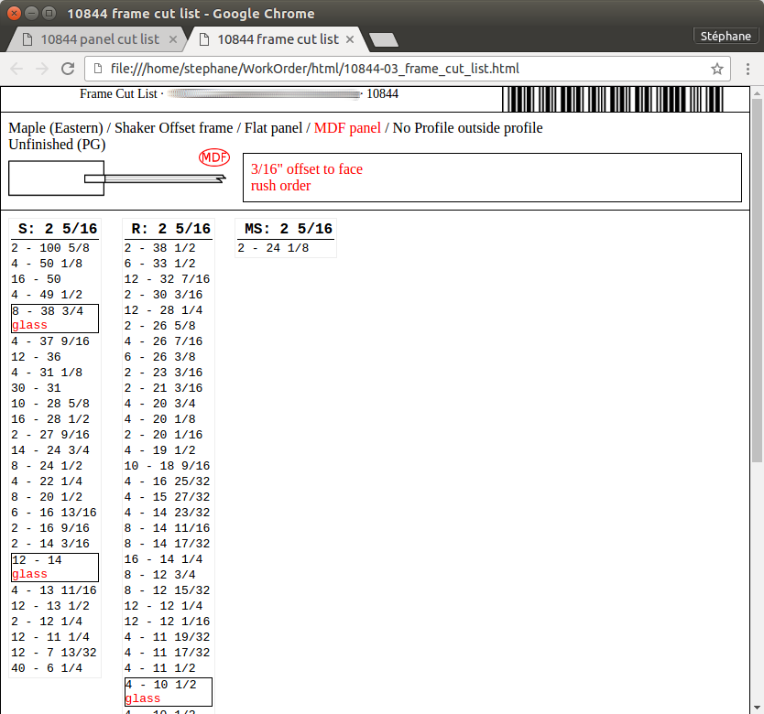Open the Stéphane profile button

[x=725, y=37]
